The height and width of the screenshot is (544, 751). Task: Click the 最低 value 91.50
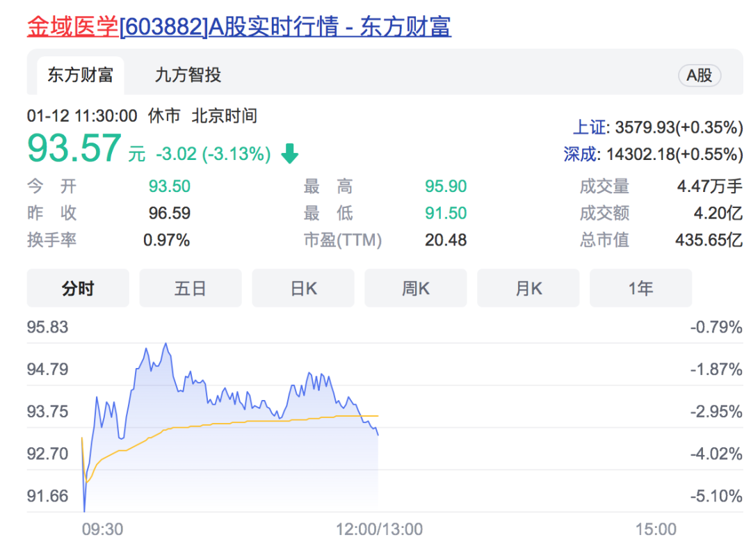(x=446, y=213)
